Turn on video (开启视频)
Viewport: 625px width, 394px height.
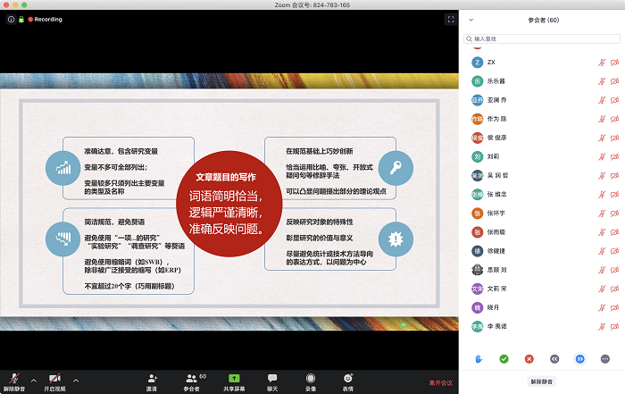pyautogui.click(x=54, y=381)
